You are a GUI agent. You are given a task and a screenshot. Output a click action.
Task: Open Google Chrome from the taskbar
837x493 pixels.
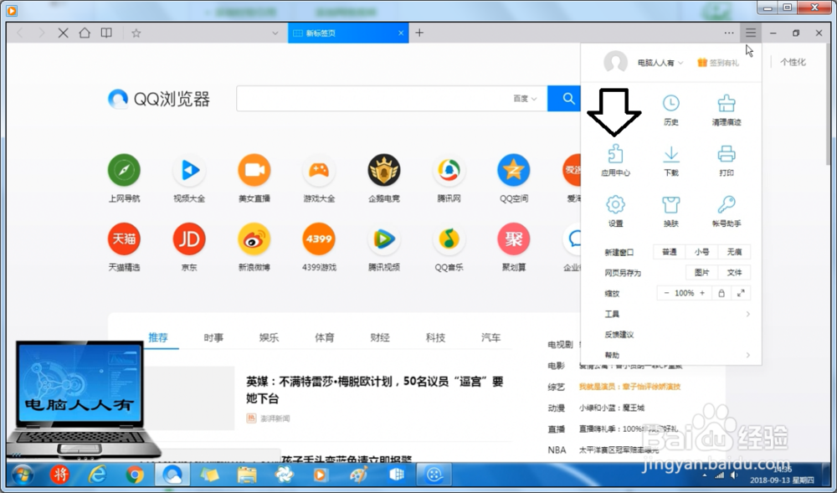(135, 475)
